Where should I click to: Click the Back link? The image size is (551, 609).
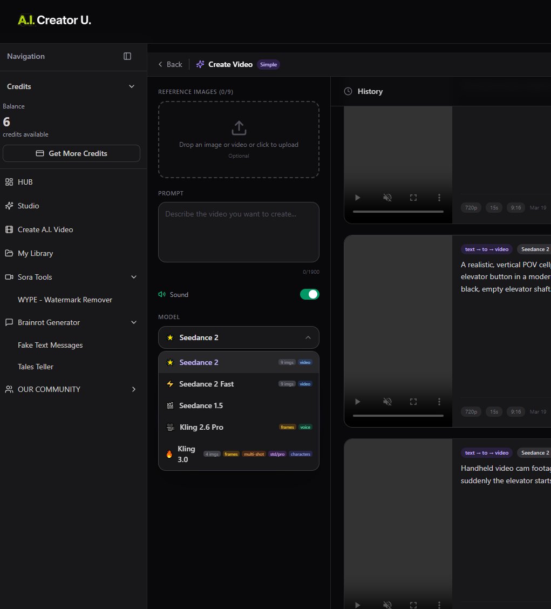point(171,64)
